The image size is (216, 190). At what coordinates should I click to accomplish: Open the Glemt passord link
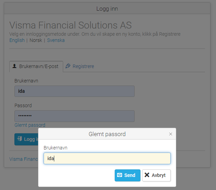point(30,125)
